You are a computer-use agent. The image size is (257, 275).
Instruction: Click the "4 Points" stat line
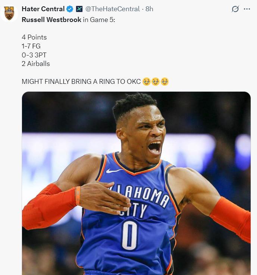(x=34, y=37)
